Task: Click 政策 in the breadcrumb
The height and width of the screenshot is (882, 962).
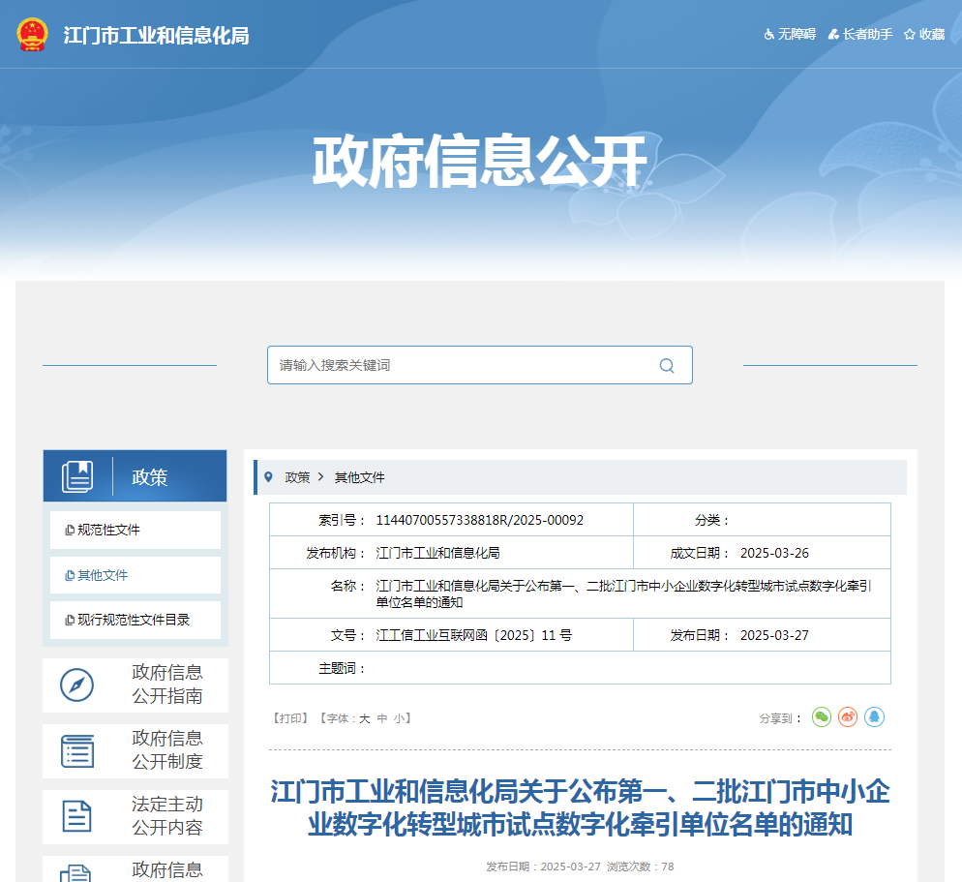Action: (297, 477)
